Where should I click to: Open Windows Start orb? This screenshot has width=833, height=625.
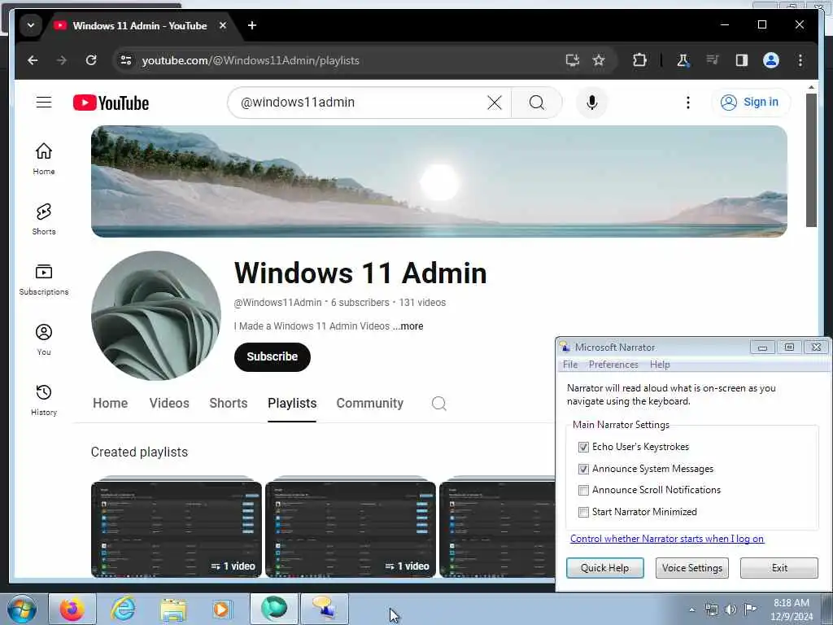pyautogui.click(x=22, y=609)
